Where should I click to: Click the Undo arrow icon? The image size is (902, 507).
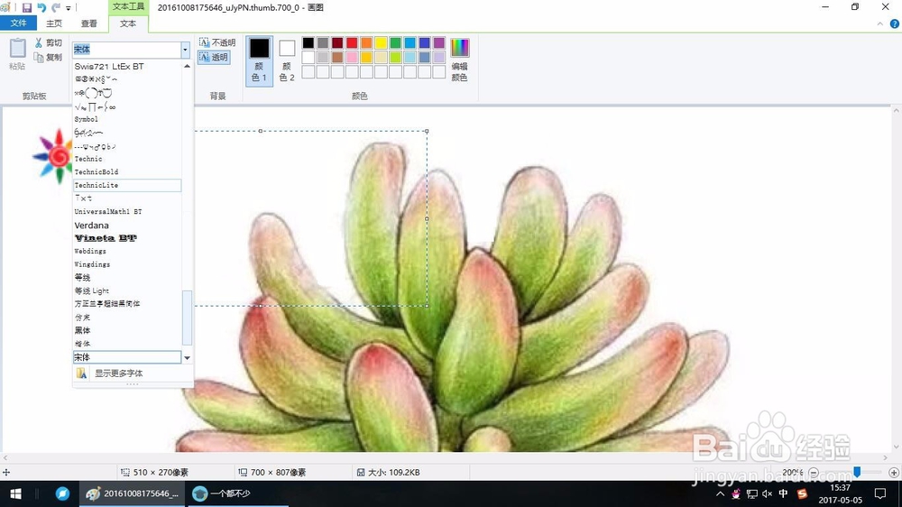41,7
